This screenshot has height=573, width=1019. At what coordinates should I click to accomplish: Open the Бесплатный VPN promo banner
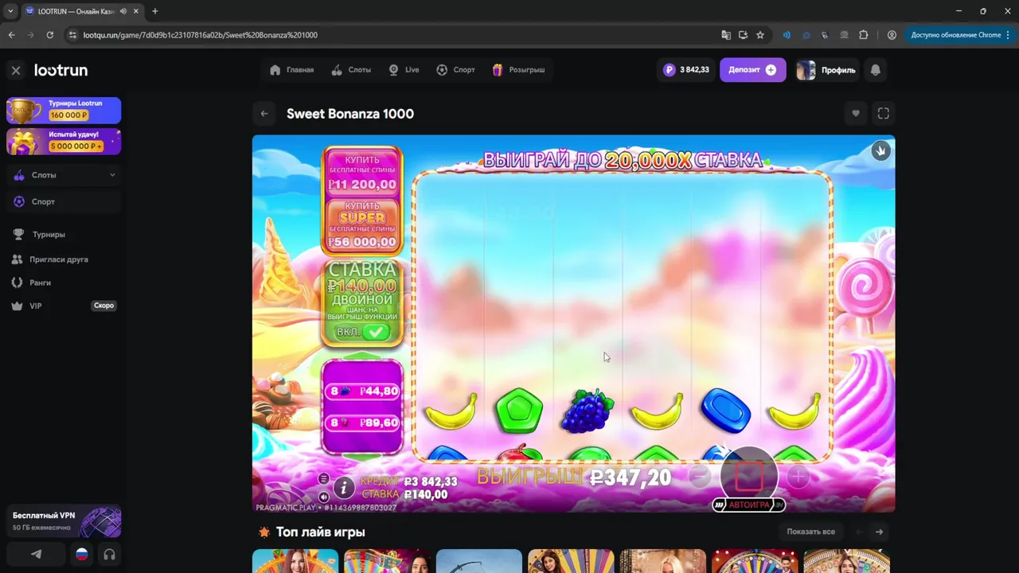pyautogui.click(x=64, y=521)
